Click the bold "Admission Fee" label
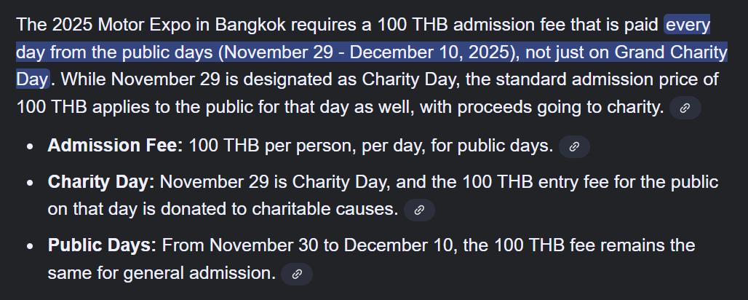 pos(114,146)
